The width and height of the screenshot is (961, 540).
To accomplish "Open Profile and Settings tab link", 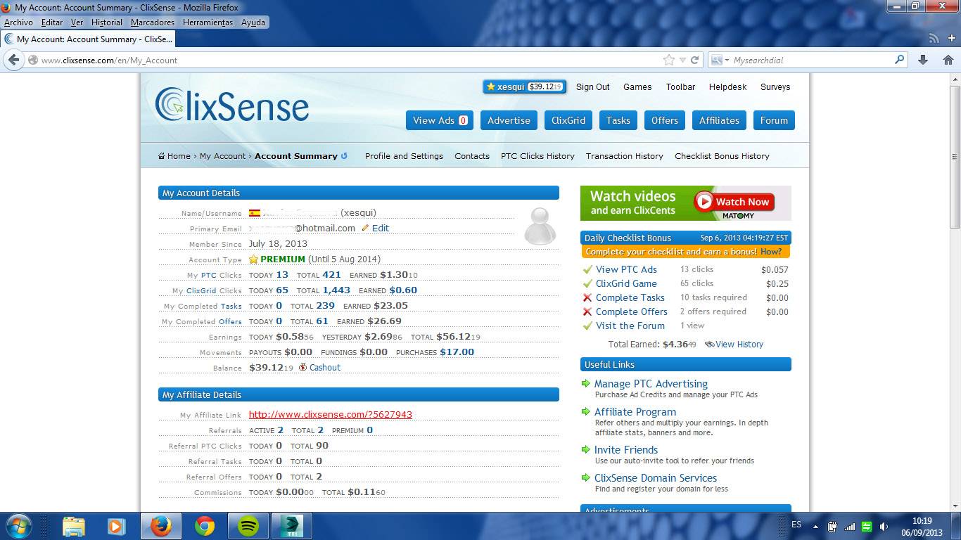I will point(404,156).
